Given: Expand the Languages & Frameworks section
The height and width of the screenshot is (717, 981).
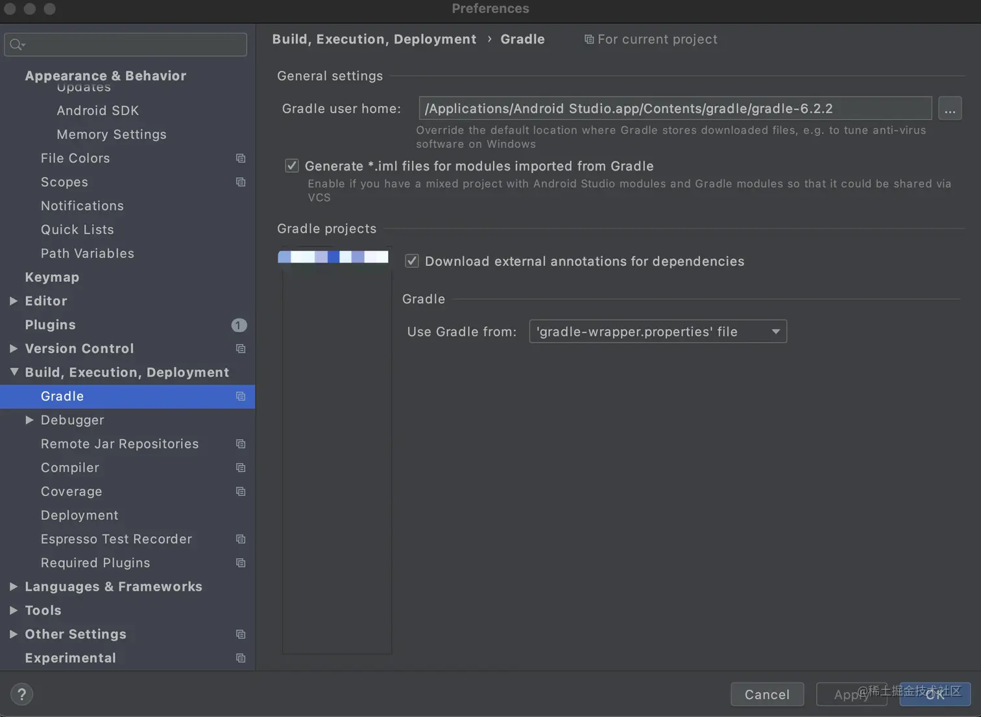Looking at the screenshot, I should (14, 587).
